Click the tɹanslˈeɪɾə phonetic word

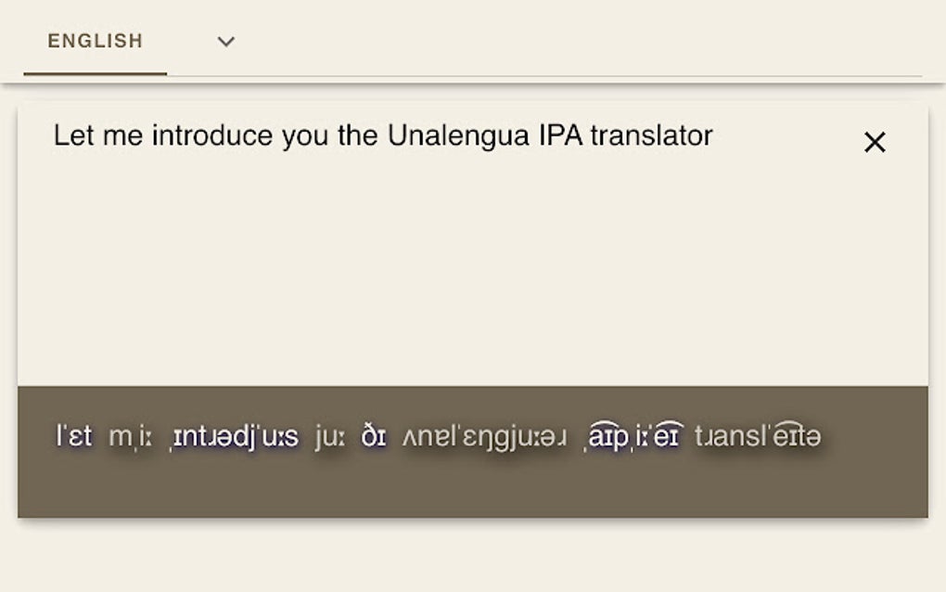[x=761, y=434]
